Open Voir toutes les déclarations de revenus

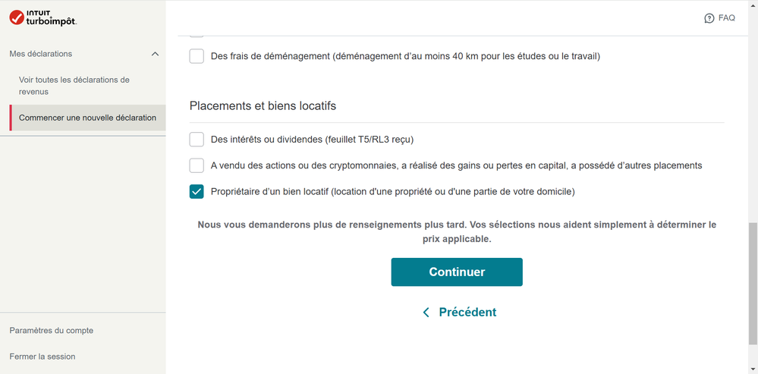coord(74,86)
